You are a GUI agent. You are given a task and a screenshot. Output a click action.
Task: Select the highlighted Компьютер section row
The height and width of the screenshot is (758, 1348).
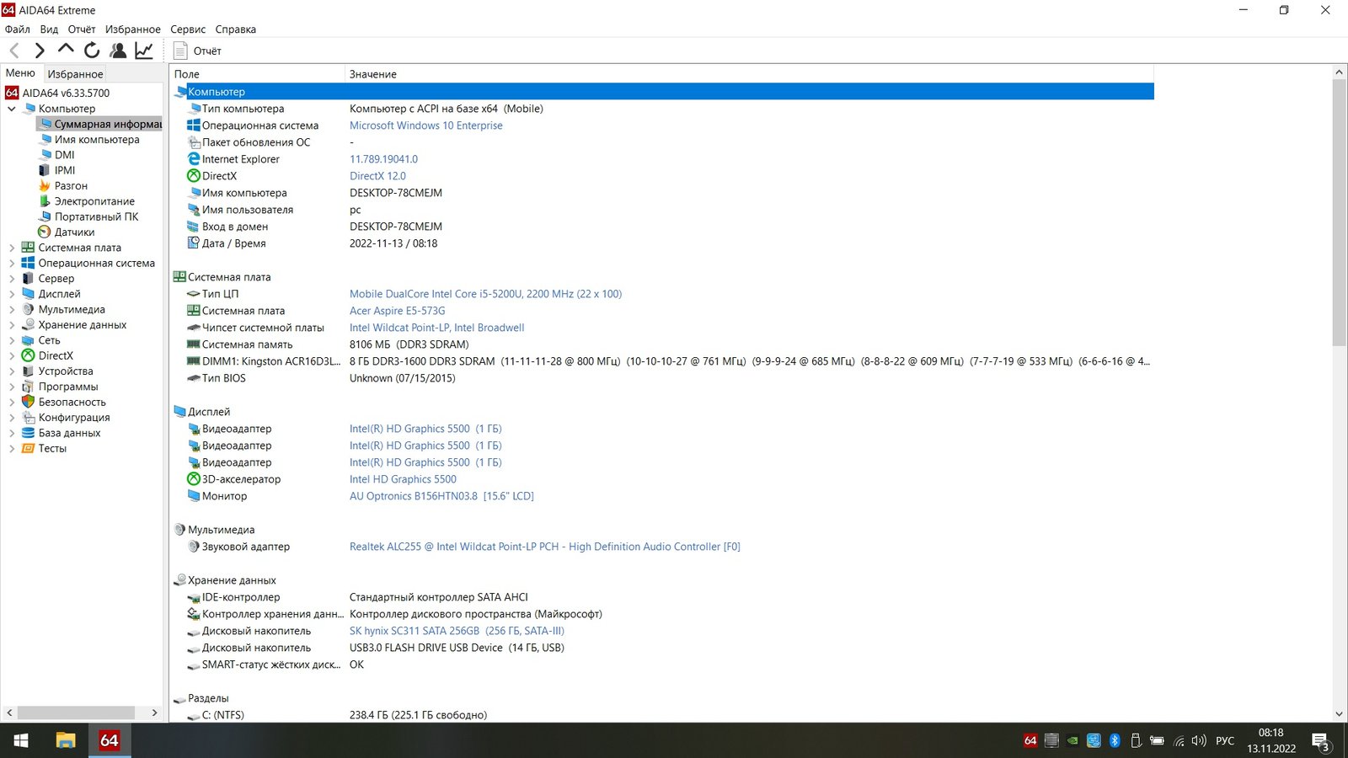pyautogui.click(x=663, y=92)
